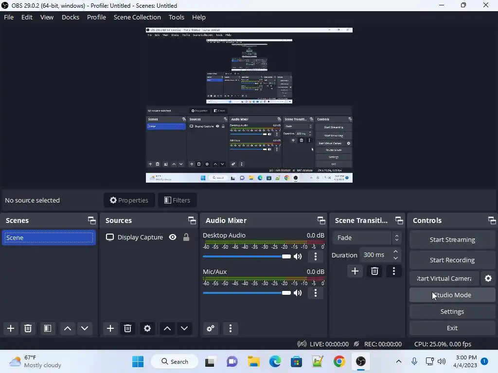Click the Exit button

[x=452, y=328]
